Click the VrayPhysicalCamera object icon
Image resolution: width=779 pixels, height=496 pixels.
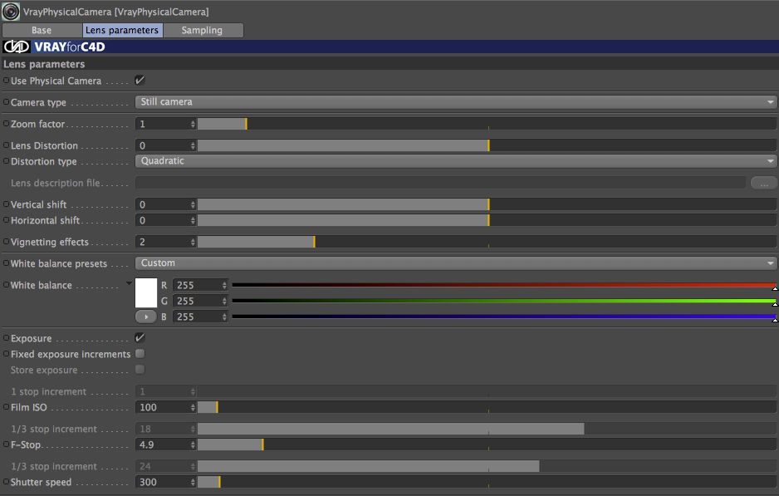pyautogui.click(x=11, y=12)
